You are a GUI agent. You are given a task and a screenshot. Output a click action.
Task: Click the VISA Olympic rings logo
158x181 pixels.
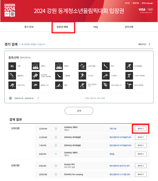pos(146,10)
